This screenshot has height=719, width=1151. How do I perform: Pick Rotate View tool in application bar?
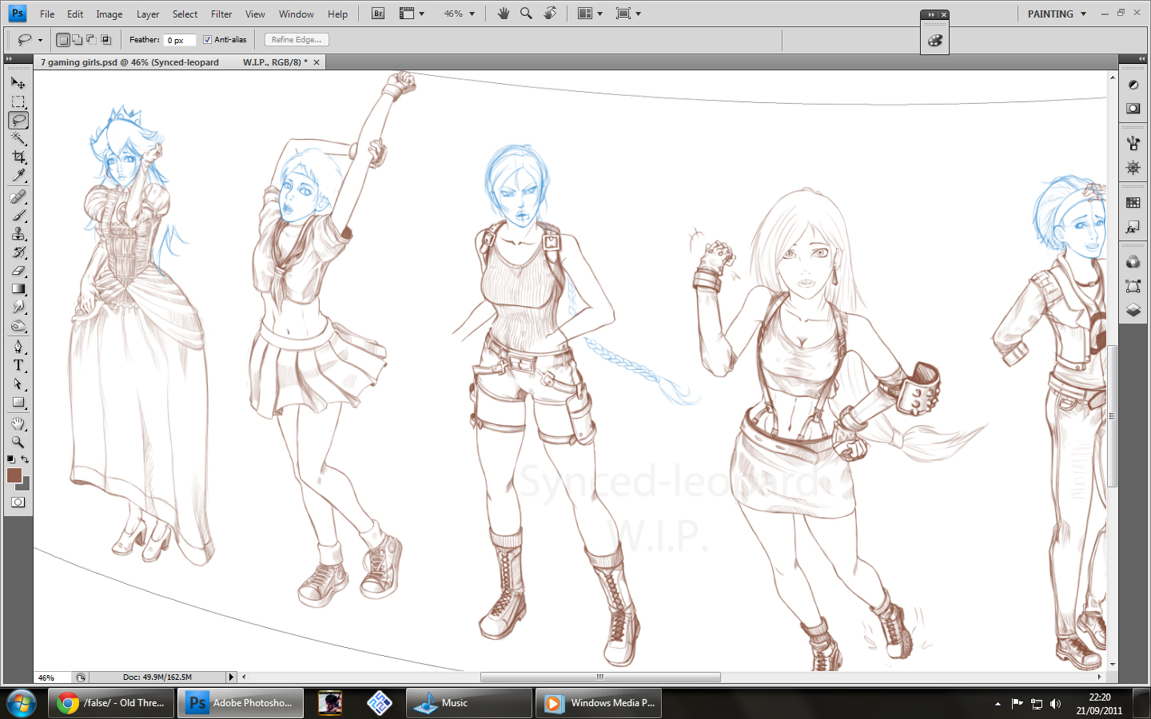click(550, 14)
